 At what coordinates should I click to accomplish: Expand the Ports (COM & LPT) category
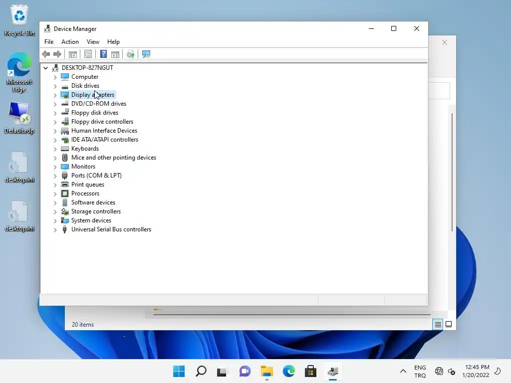[55, 176]
